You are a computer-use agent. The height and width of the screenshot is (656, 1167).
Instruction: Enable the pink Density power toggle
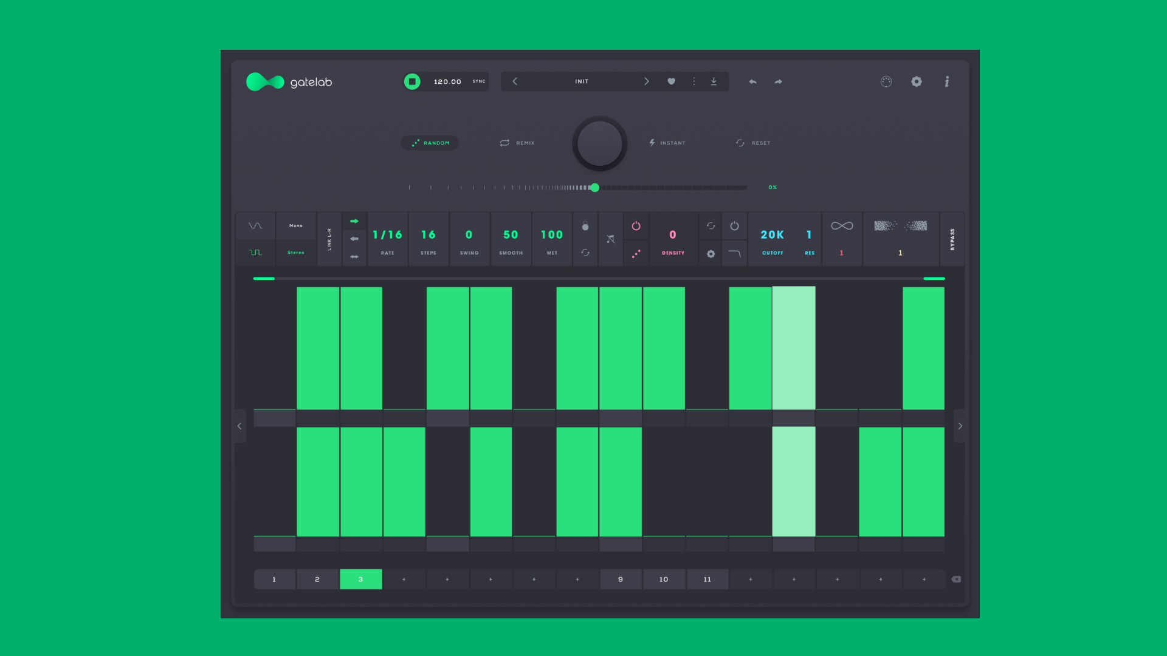[636, 226]
